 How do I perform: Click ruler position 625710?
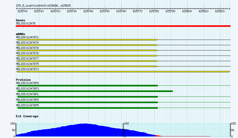[x=39, y=11]
